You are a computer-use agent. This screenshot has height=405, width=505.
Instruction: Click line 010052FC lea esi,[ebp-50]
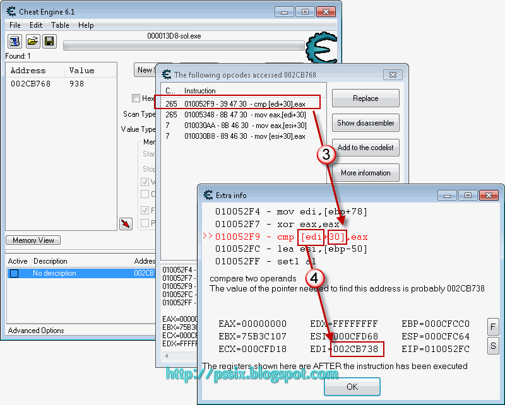(x=291, y=249)
